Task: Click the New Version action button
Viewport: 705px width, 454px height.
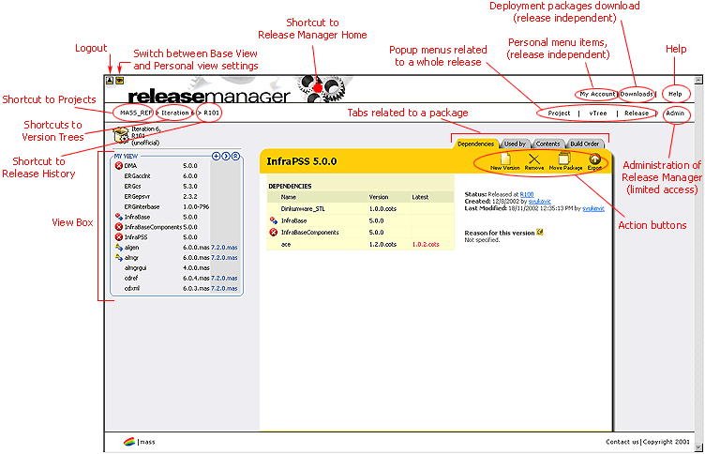Action: point(504,160)
